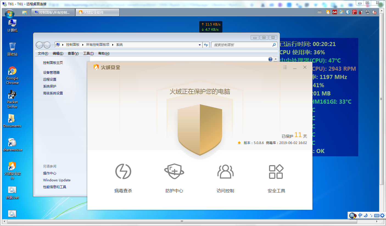Click the muted speaker tray icon
This screenshot has height=226, width=386.
374,12
